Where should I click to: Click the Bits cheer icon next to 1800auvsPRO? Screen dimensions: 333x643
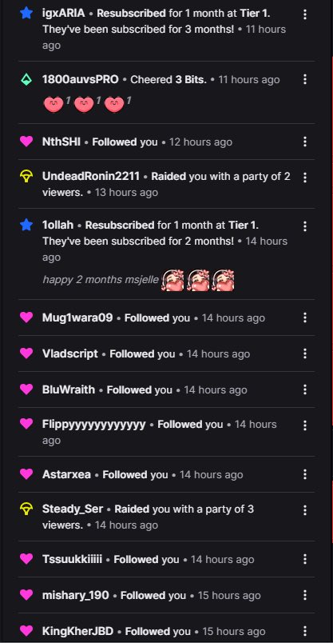click(26, 79)
